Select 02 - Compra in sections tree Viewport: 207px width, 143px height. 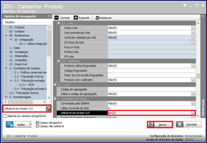tap(17, 32)
